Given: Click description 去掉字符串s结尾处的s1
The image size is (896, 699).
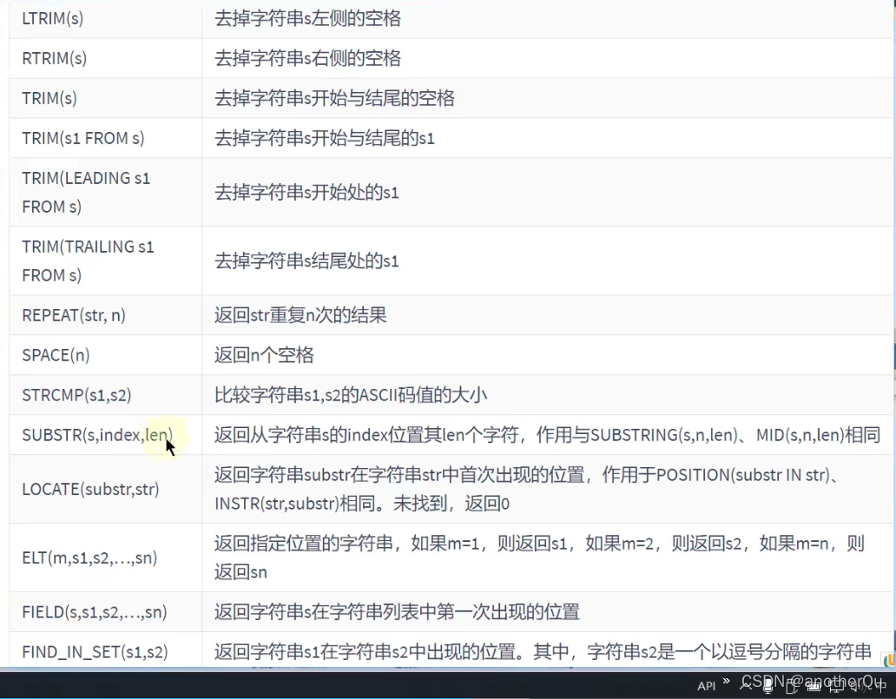Looking at the screenshot, I should (306, 261).
